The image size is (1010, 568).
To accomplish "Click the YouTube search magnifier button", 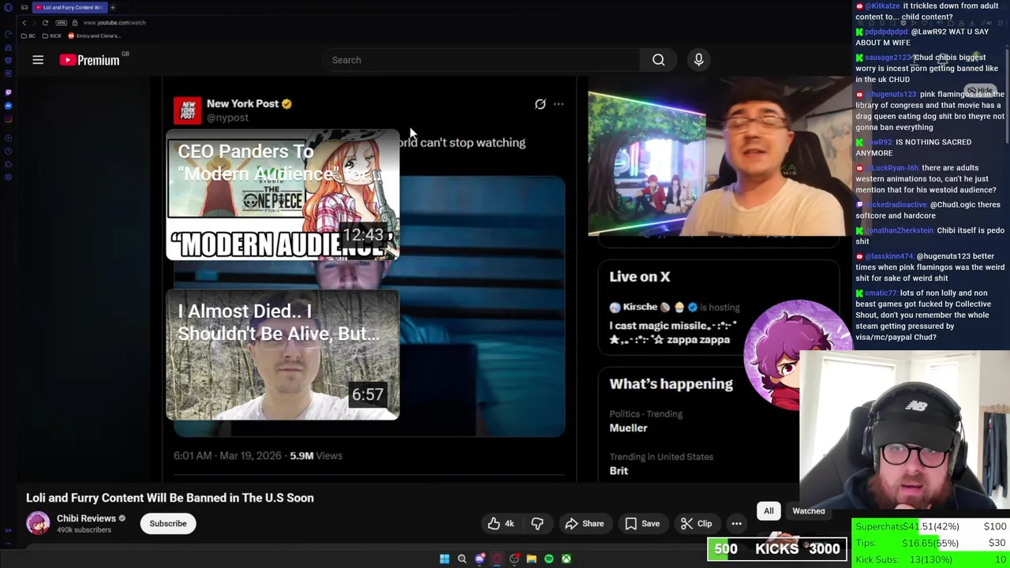I will click(658, 60).
